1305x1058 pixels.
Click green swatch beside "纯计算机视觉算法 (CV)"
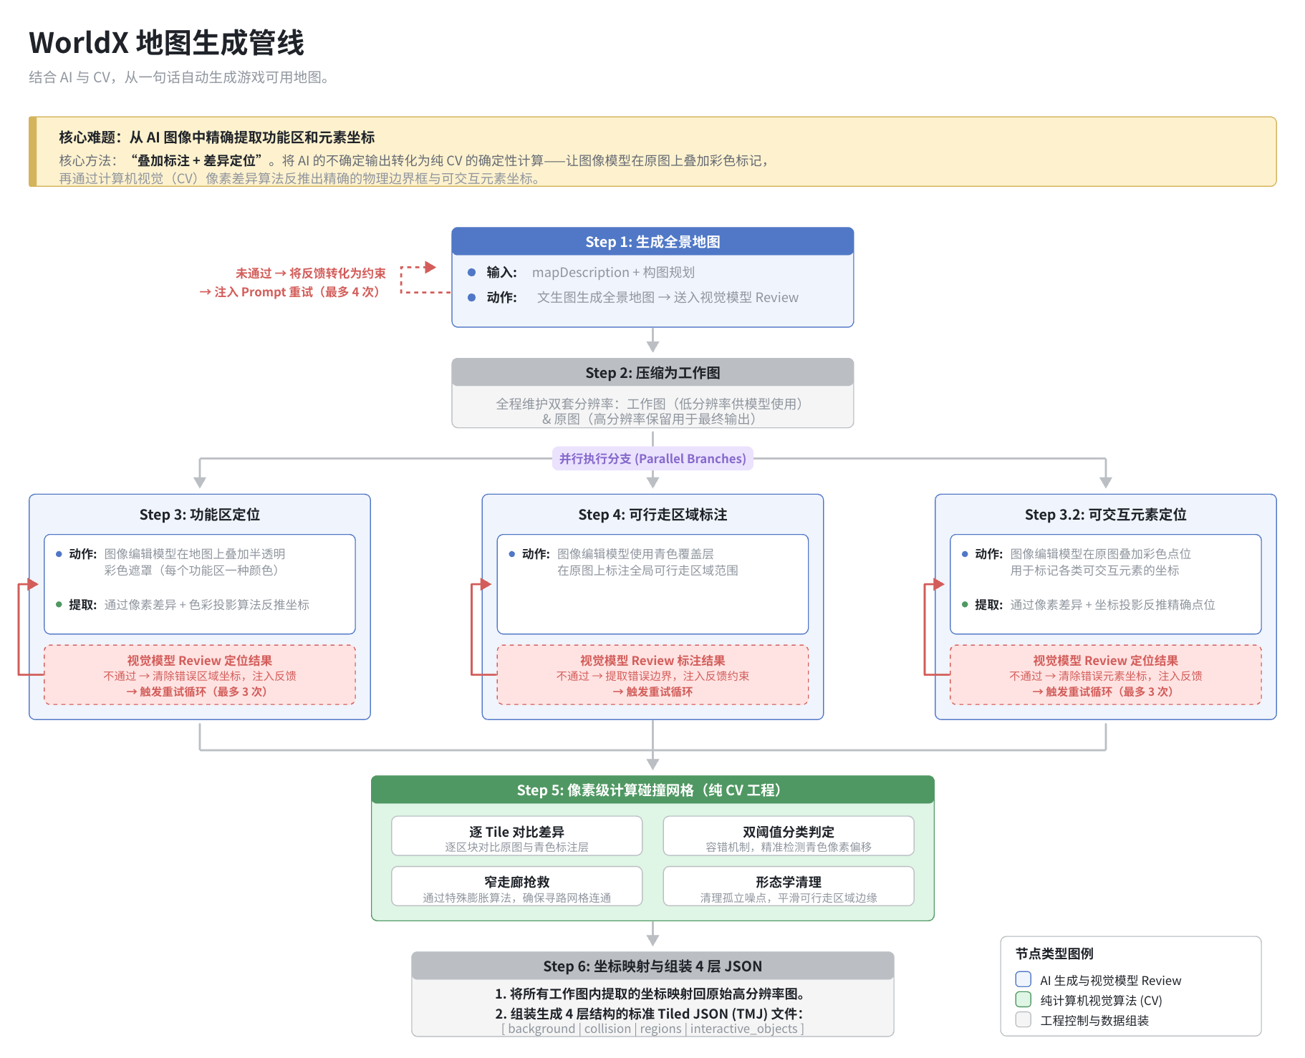1024,999
